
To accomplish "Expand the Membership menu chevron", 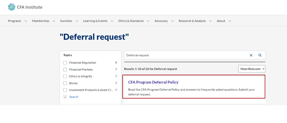I will (x=54, y=21).
